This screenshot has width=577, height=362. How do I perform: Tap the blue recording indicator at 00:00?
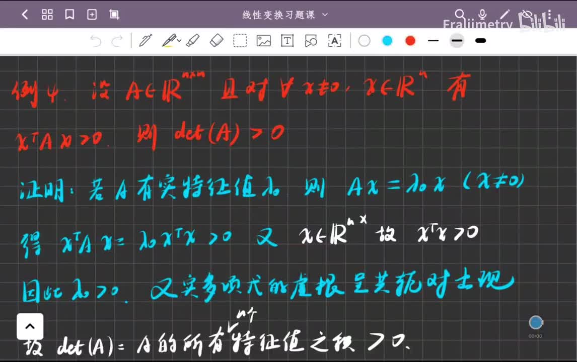coord(536,323)
